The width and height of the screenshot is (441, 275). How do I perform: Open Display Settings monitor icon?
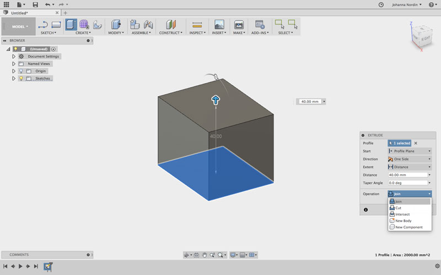tap(233, 255)
